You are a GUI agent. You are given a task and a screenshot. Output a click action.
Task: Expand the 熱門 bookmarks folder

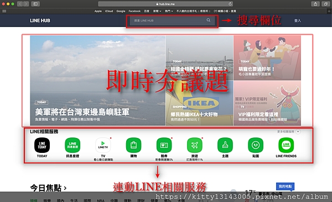point(169,11)
